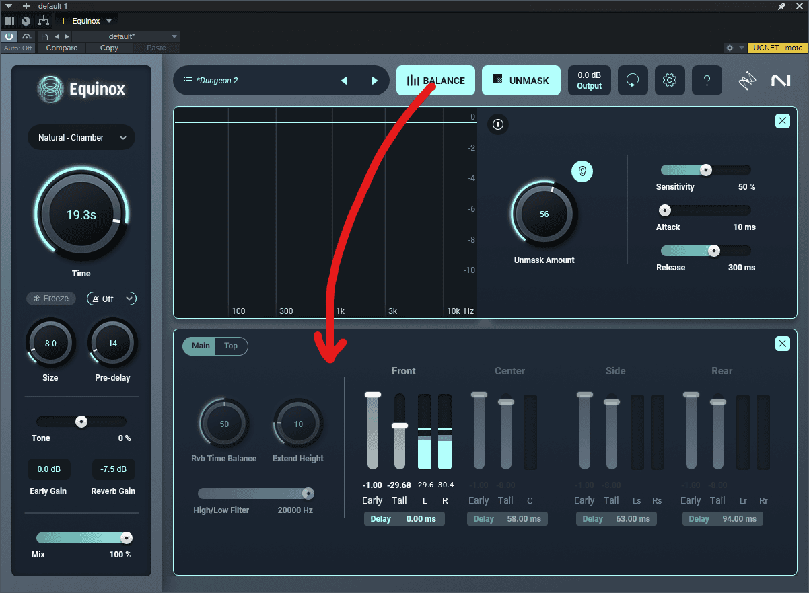This screenshot has width=809, height=593.
Task: Click the Size knob
Action: coord(50,344)
